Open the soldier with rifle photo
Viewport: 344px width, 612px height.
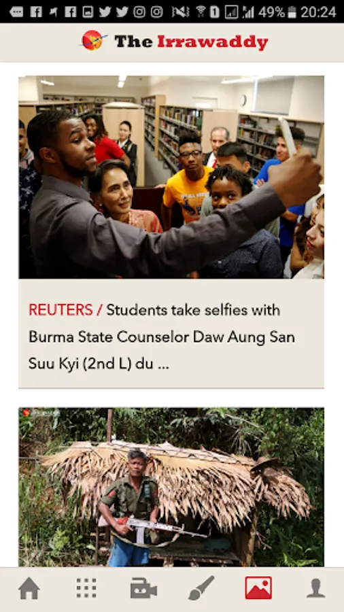tap(171, 487)
